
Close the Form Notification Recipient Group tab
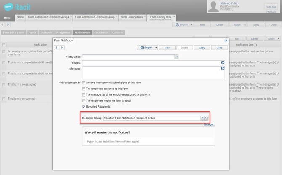[117, 16]
